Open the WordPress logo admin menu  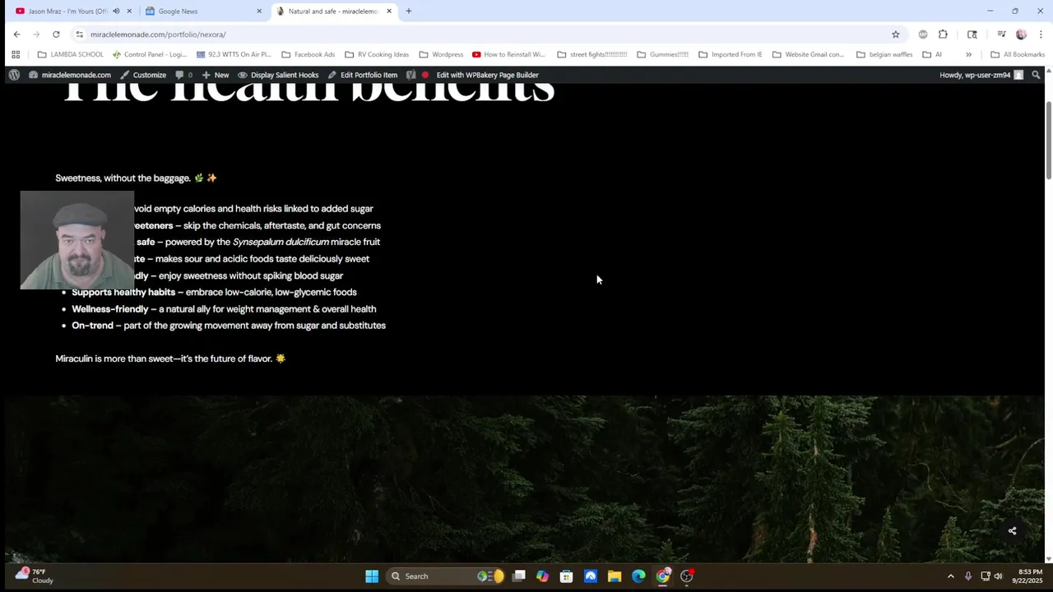[14, 75]
